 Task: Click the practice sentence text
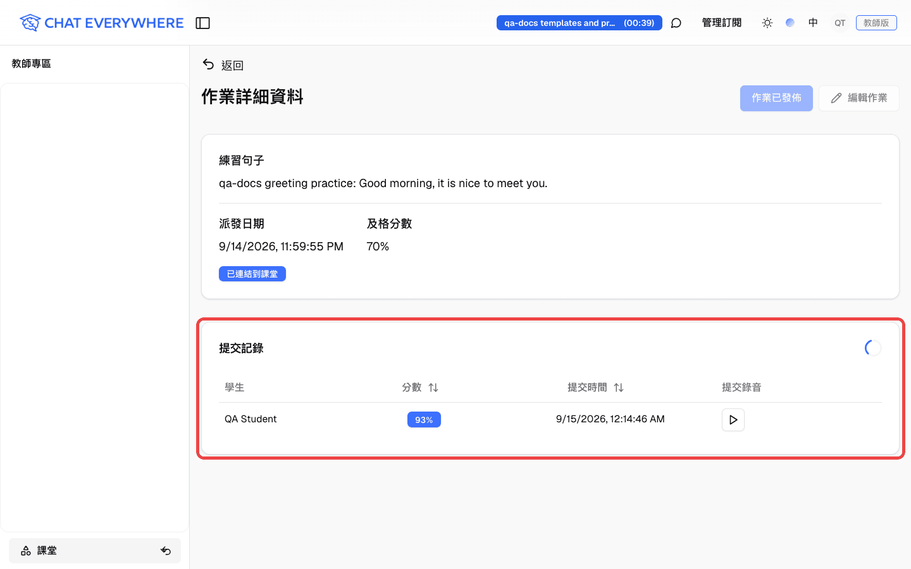tap(383, 183)
